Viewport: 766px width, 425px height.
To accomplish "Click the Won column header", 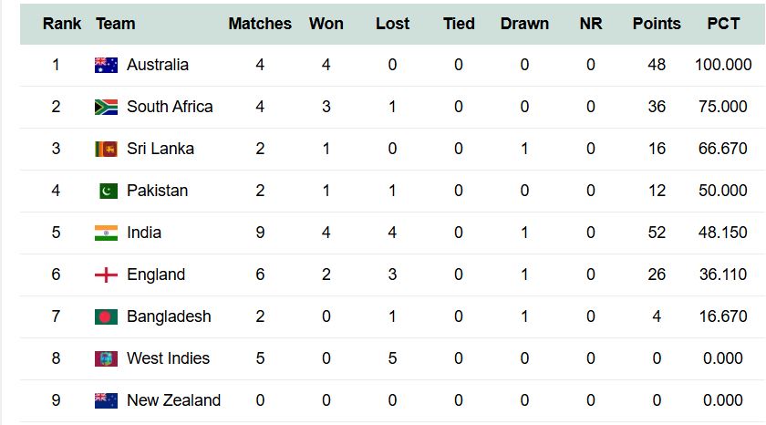I will [x=326, y=23].
